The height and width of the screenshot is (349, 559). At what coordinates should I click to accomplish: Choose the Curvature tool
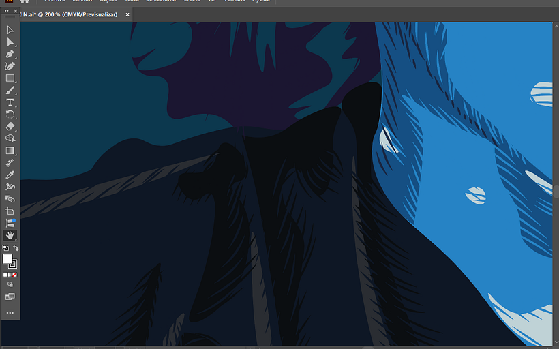pos(10,66)
